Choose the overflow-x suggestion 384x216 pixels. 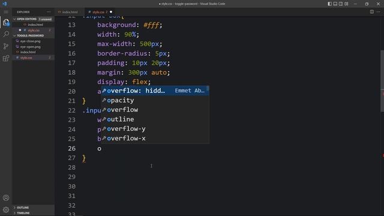point(155,139)
